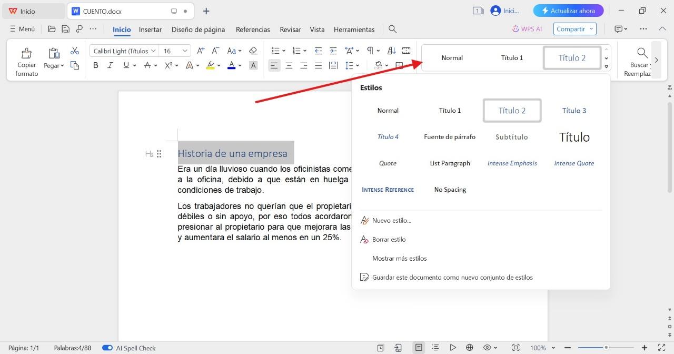The image size is (674, 354).
Task: Toggle Bold formatting
Action: coord(96,65)
